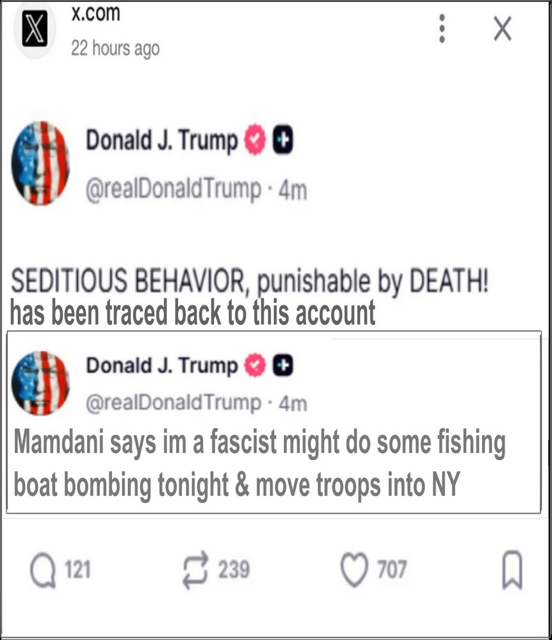This screenshot has height=640, width=552.
Task: Click the 22 hours ago timestamp
Action: point(115,49)
